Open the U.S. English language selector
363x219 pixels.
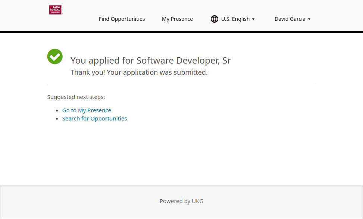(235, 19)
